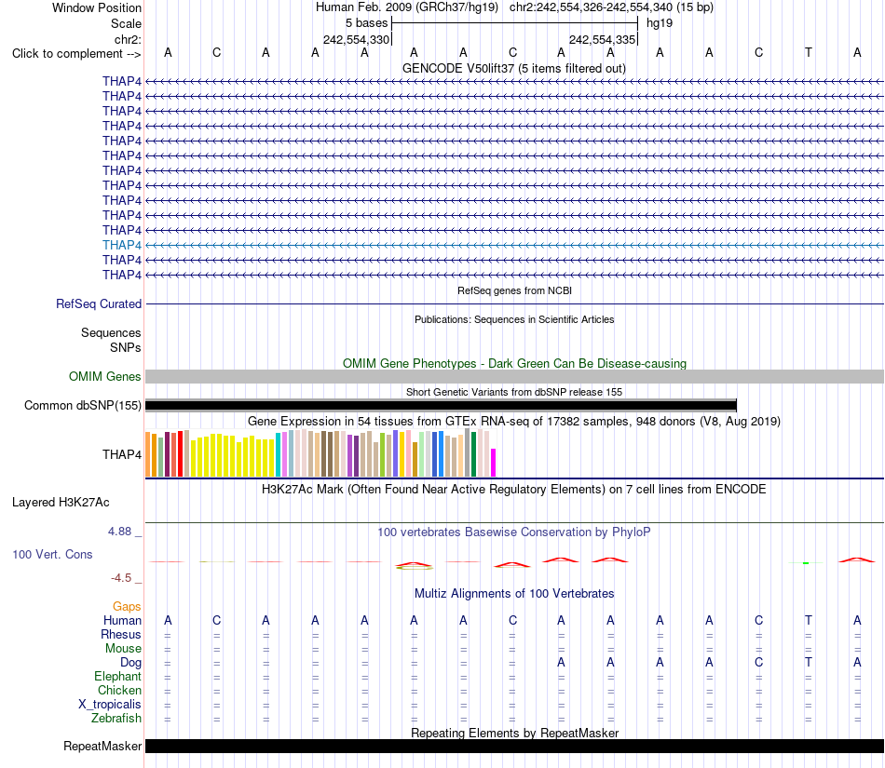Viewport: 885px width, 768px height.
Task: Open 'Short Genetic Variants from dbSNP release 155'
Action: (514, 392)
